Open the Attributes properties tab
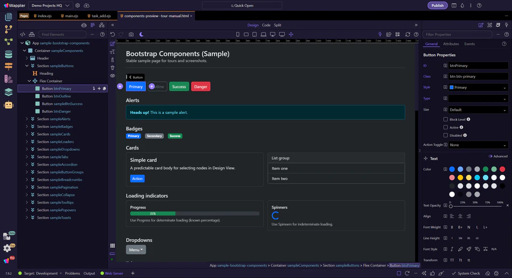This screenshot has height=278, width=512. pos(451,44)
